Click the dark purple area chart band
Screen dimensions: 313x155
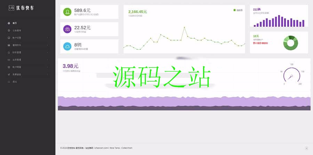[x=184, y=108]
